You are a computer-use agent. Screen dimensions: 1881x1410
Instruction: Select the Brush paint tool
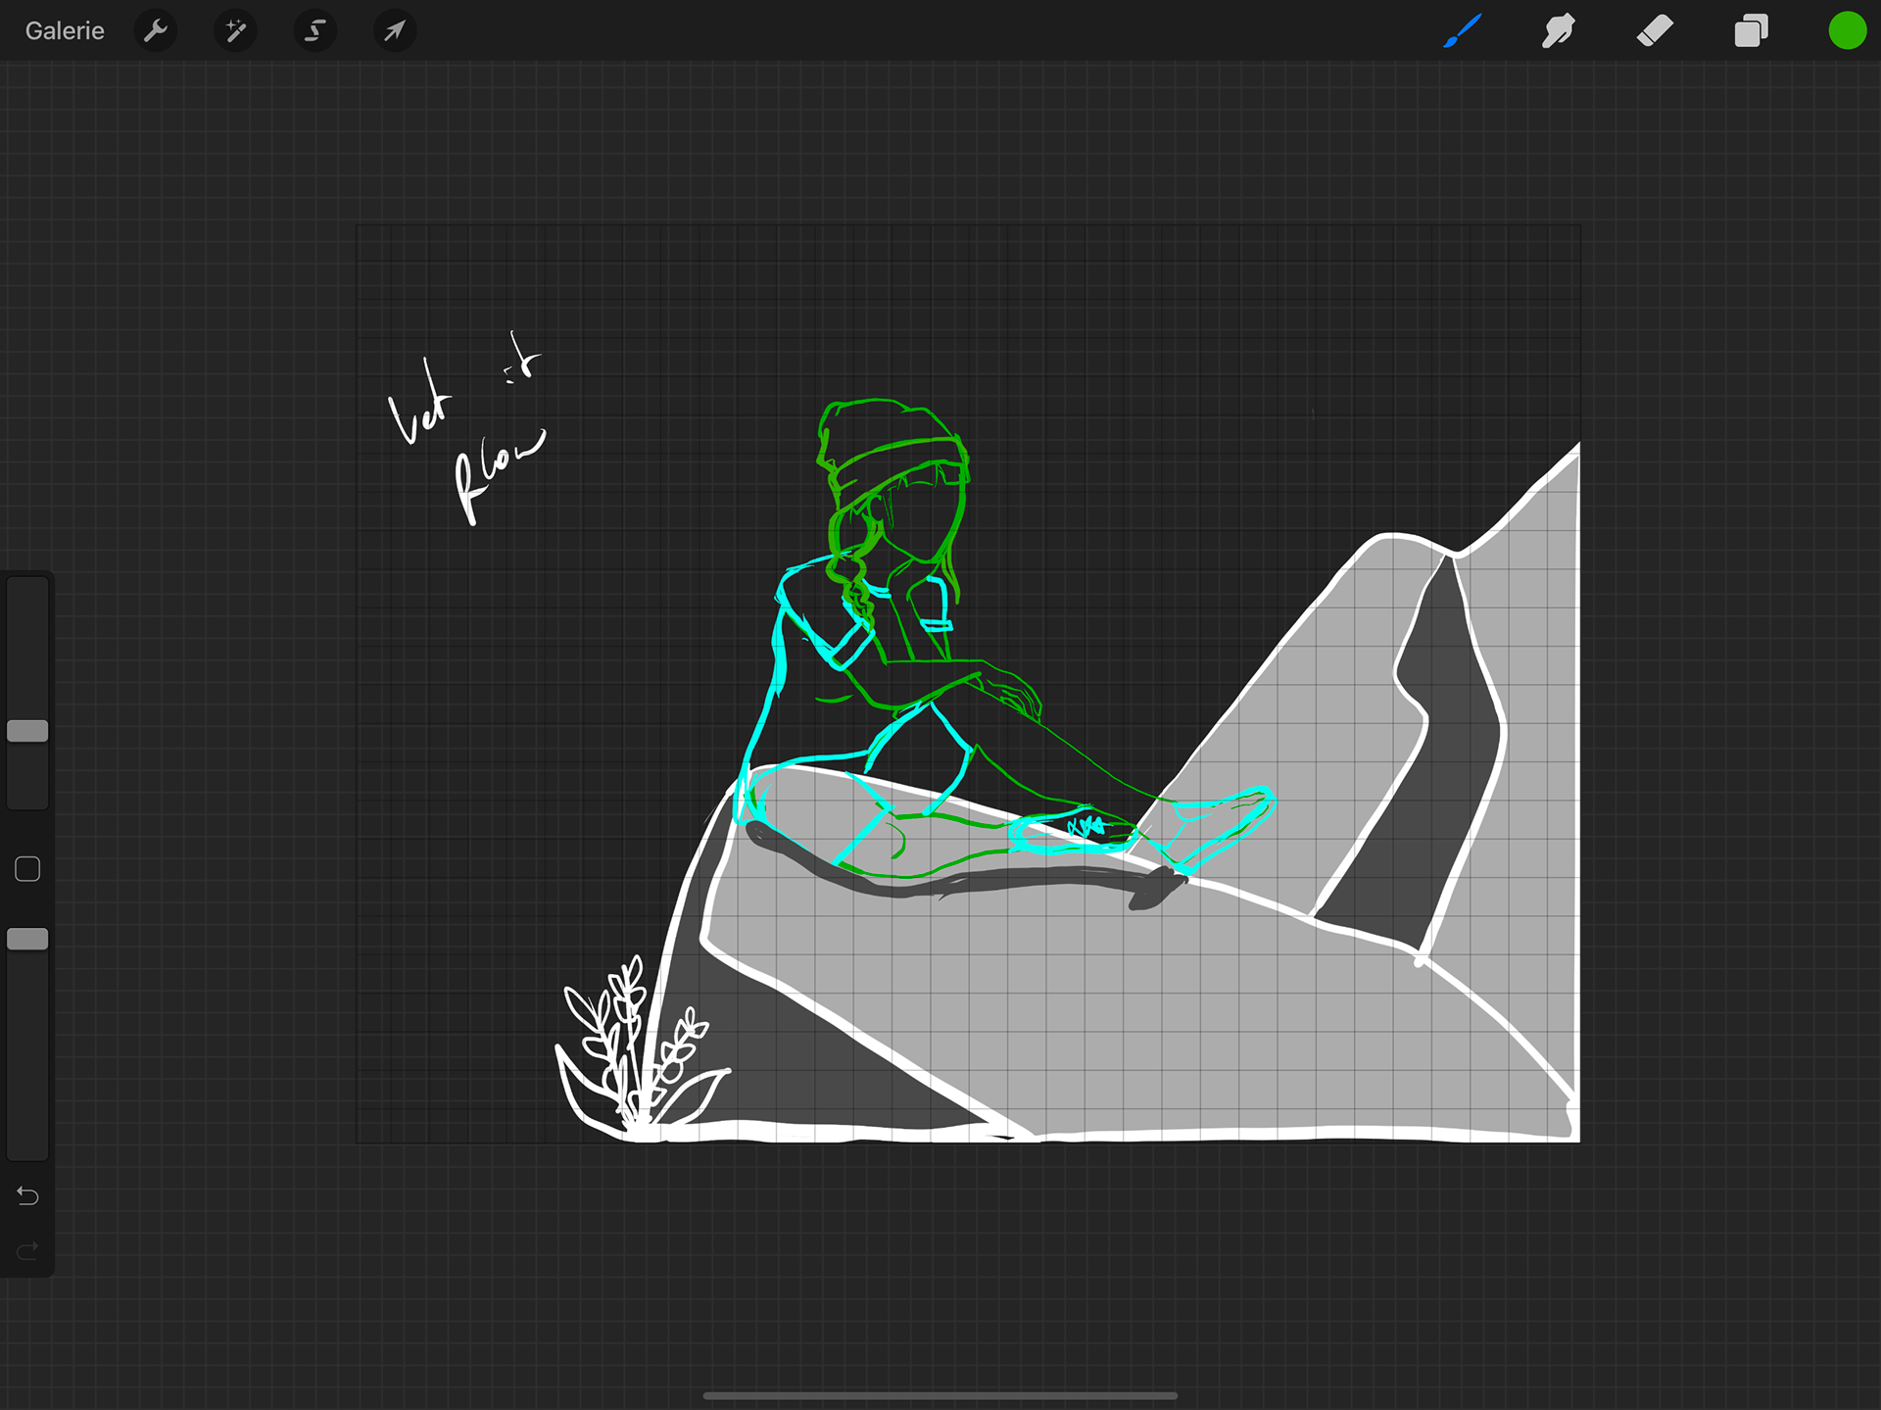pos(1462,31)
